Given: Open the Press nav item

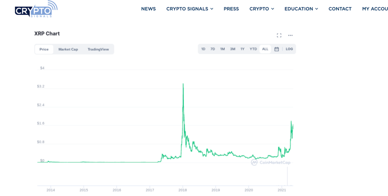Looking at the screenshot, I should 231,9.
